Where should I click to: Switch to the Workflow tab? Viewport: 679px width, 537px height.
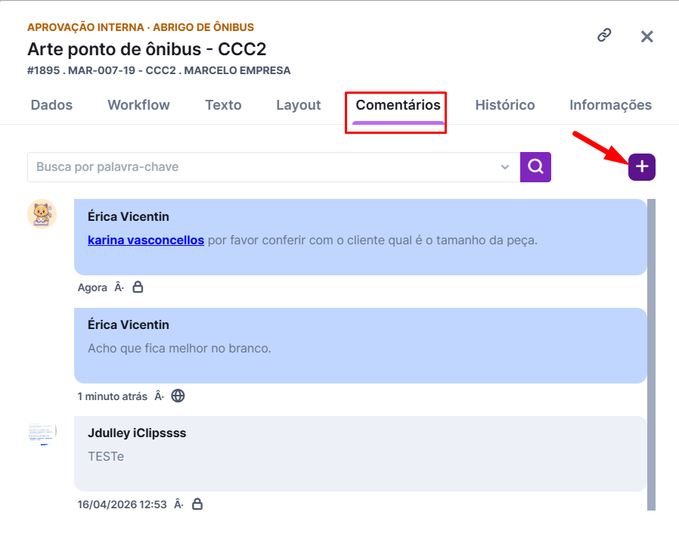tap(138, 105)
